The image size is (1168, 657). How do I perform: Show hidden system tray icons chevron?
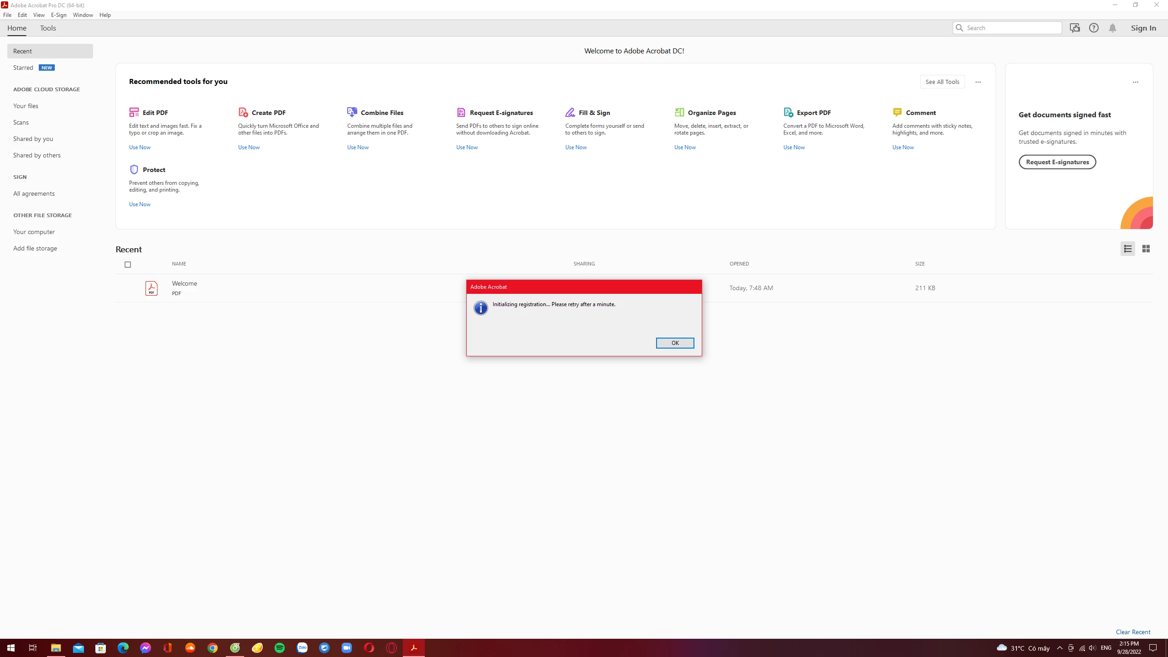1059,648
